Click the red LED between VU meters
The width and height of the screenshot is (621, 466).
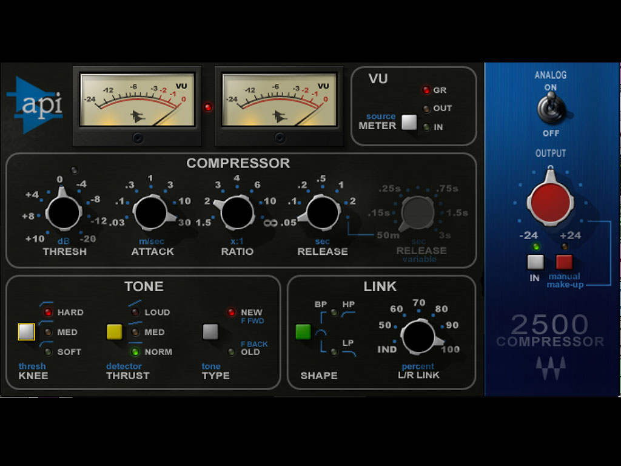(x=208, y=107)
